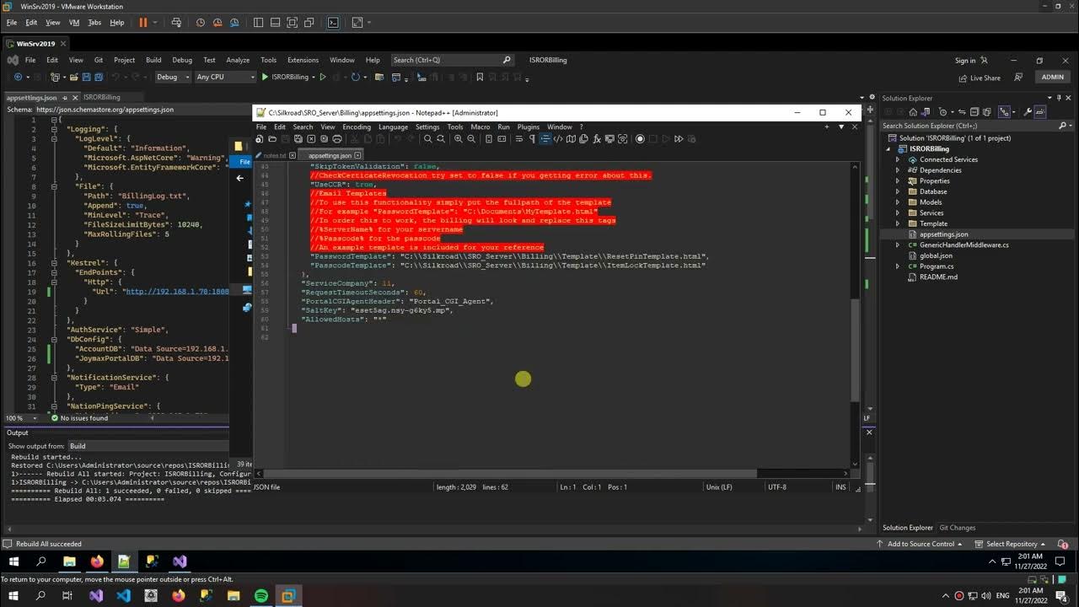Open Firefox from the Windows taskbar
This screenshot has height=607, width=1079.
pyautogui.click(x=97, y=561)
